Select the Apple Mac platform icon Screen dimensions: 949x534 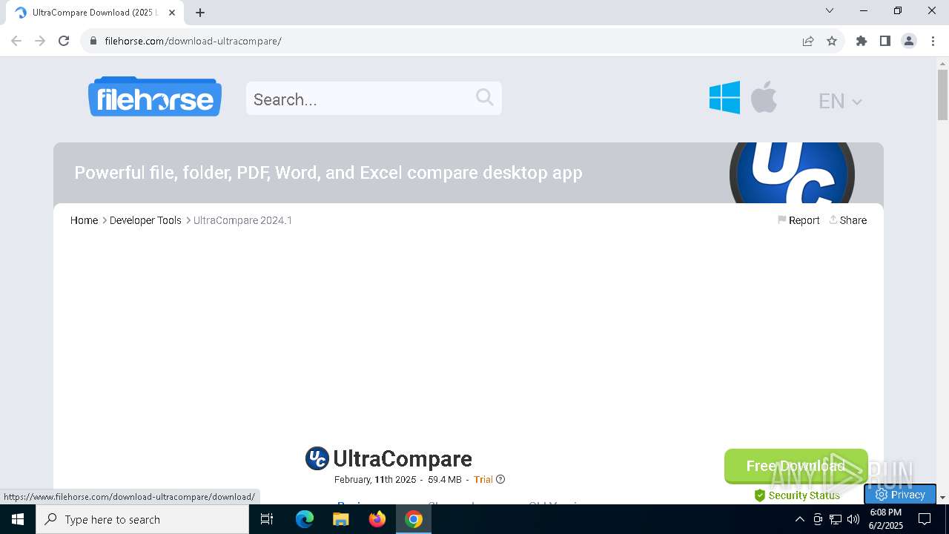pyautogui.click(x=764, y=97)
